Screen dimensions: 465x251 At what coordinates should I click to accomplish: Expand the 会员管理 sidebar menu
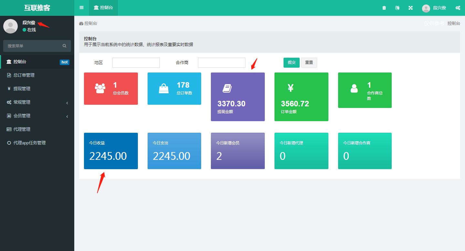tap(37, 116)
